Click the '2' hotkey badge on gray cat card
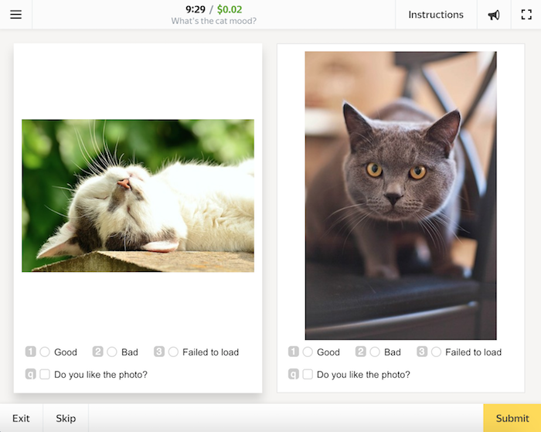This screenshot has width=541, height=432. 361,352
